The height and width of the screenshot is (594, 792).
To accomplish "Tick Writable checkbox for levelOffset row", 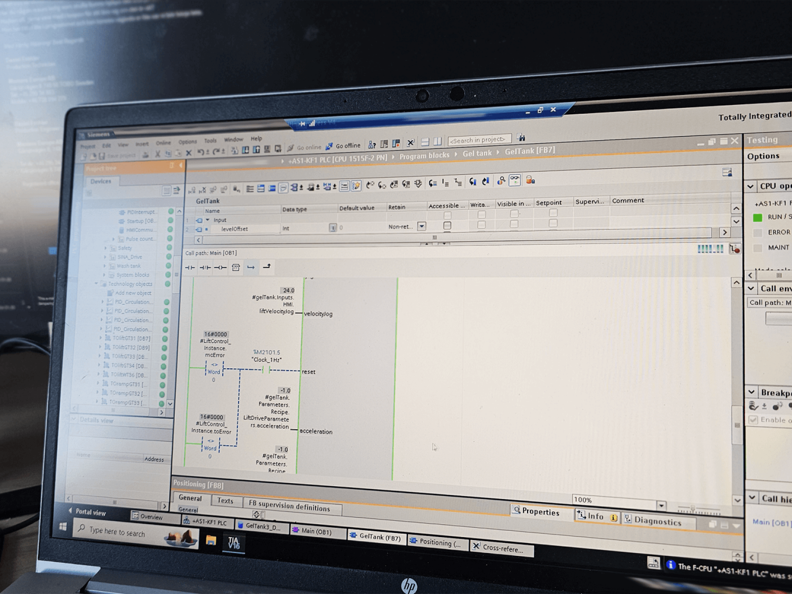I will (481, 225).
